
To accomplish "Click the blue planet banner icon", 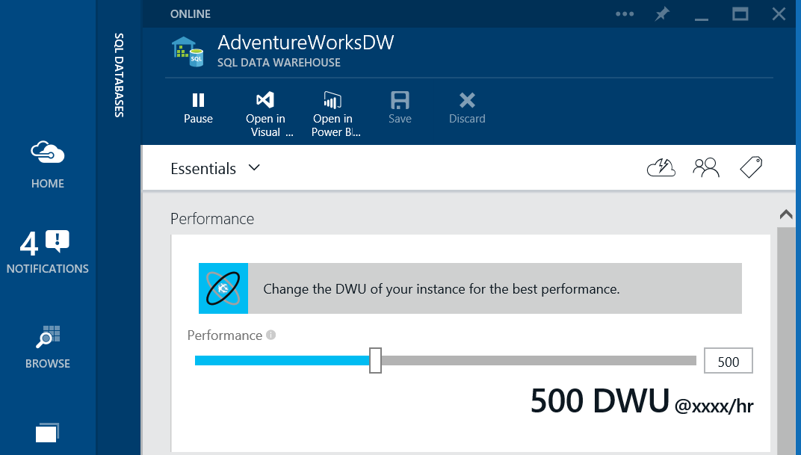I will (x=223, y=288).
